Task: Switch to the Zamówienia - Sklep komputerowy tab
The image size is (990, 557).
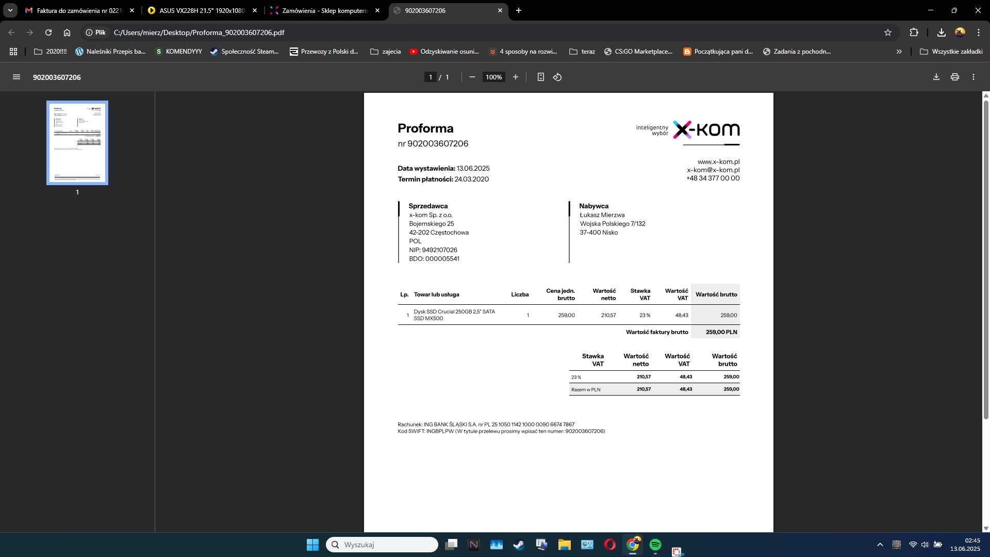Action: (x=324, y=10)
